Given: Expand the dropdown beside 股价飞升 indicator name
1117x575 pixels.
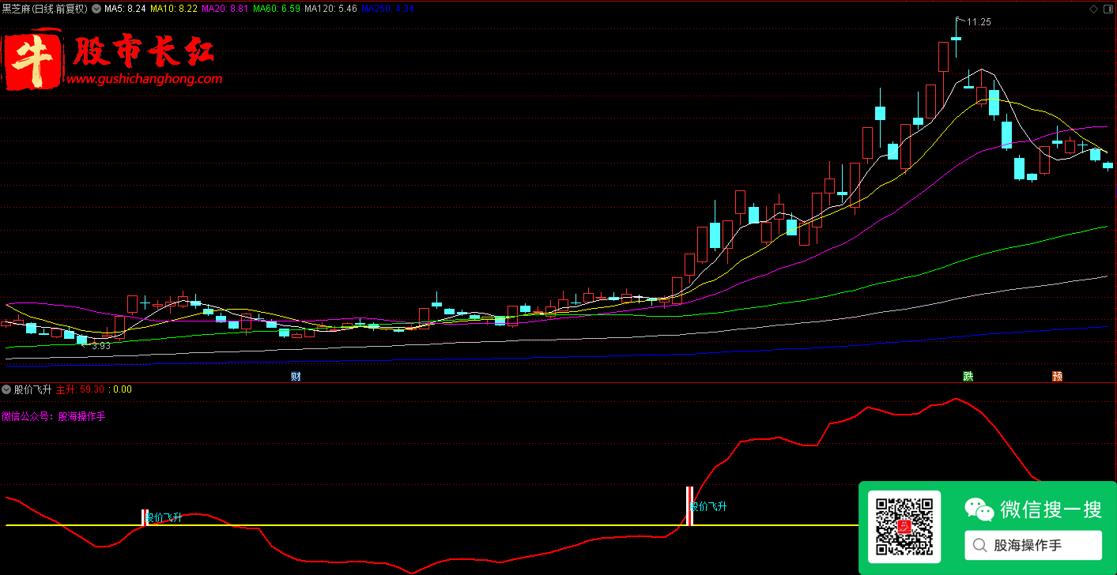Looking at the screenshot, I should pos(7,389).
